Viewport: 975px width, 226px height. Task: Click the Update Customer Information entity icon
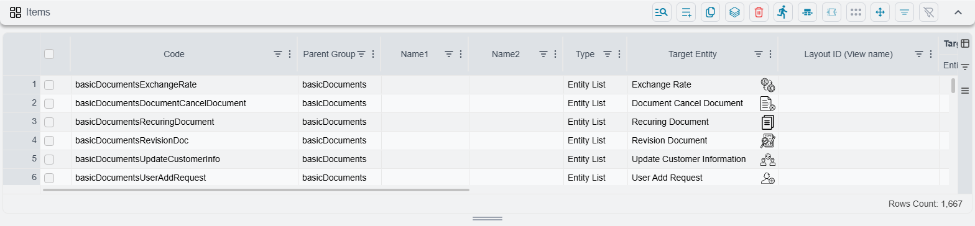[767, 160]
